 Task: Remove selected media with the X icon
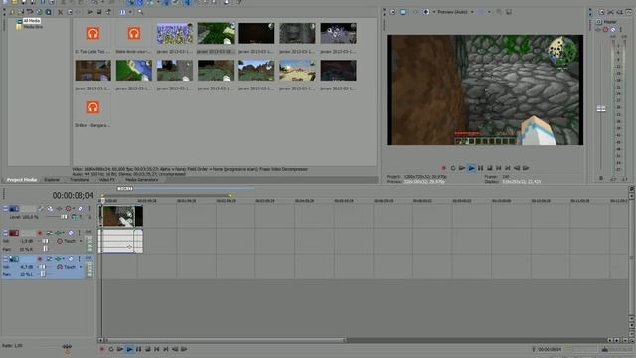click(60, 12)
